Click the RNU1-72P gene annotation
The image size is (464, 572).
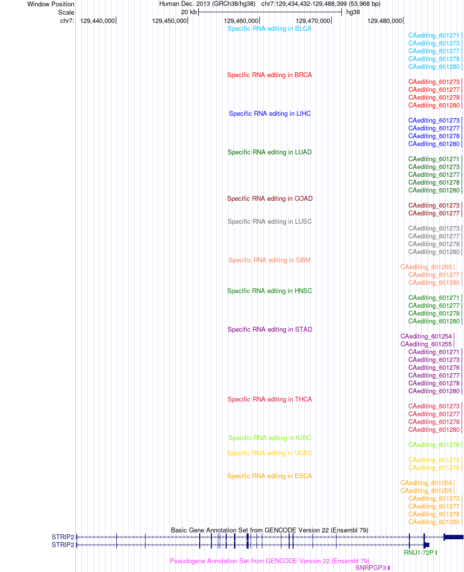pyautogui.click(x=419, y=553)
